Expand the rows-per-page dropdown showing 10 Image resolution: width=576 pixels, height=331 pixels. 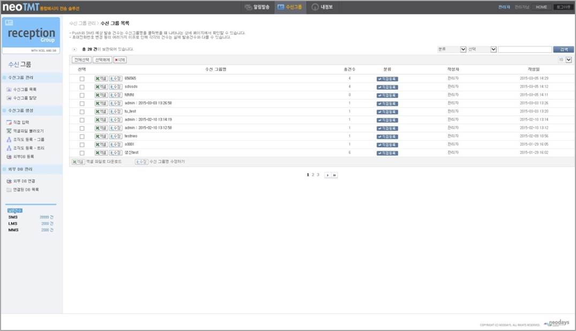coord(565,60)
